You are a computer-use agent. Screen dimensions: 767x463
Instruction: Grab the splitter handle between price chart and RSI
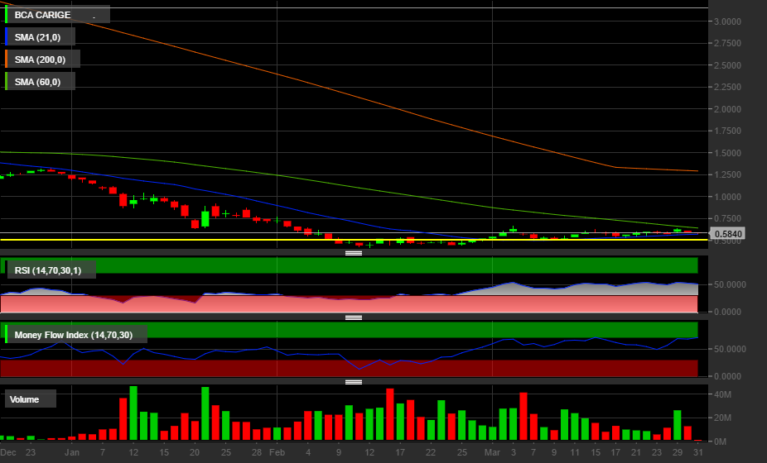(354, 253)
